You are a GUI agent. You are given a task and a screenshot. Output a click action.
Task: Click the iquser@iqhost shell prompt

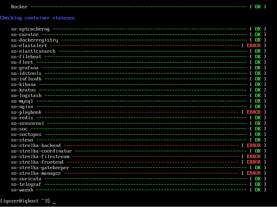coord(25,201)
